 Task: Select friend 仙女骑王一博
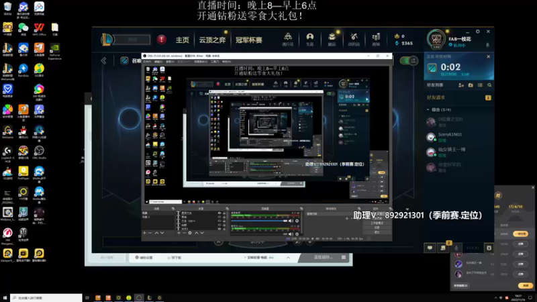pos(458,152)
